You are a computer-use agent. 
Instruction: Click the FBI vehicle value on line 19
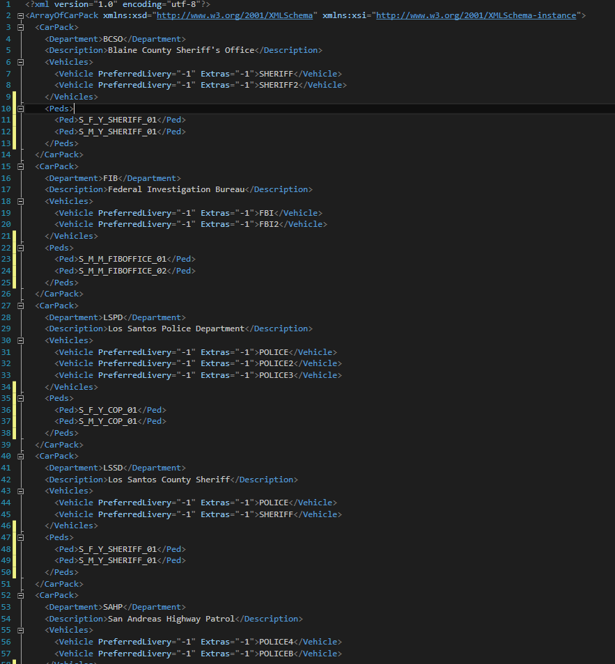click(266, 213)
